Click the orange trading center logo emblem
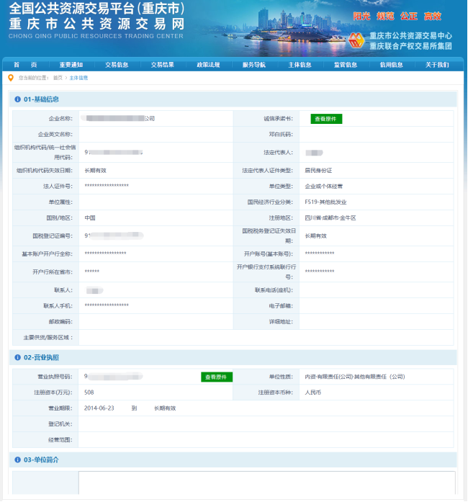The width and height of the screenshot is (468, 502). tap(357, 40)
